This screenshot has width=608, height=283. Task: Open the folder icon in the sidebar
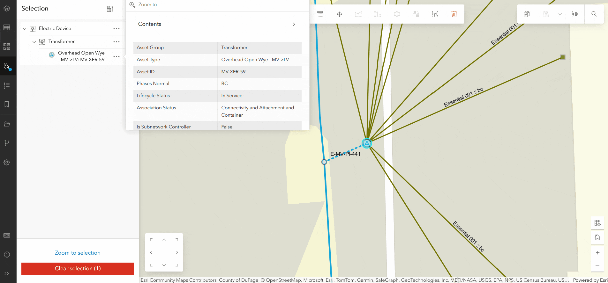coord(7,124)
